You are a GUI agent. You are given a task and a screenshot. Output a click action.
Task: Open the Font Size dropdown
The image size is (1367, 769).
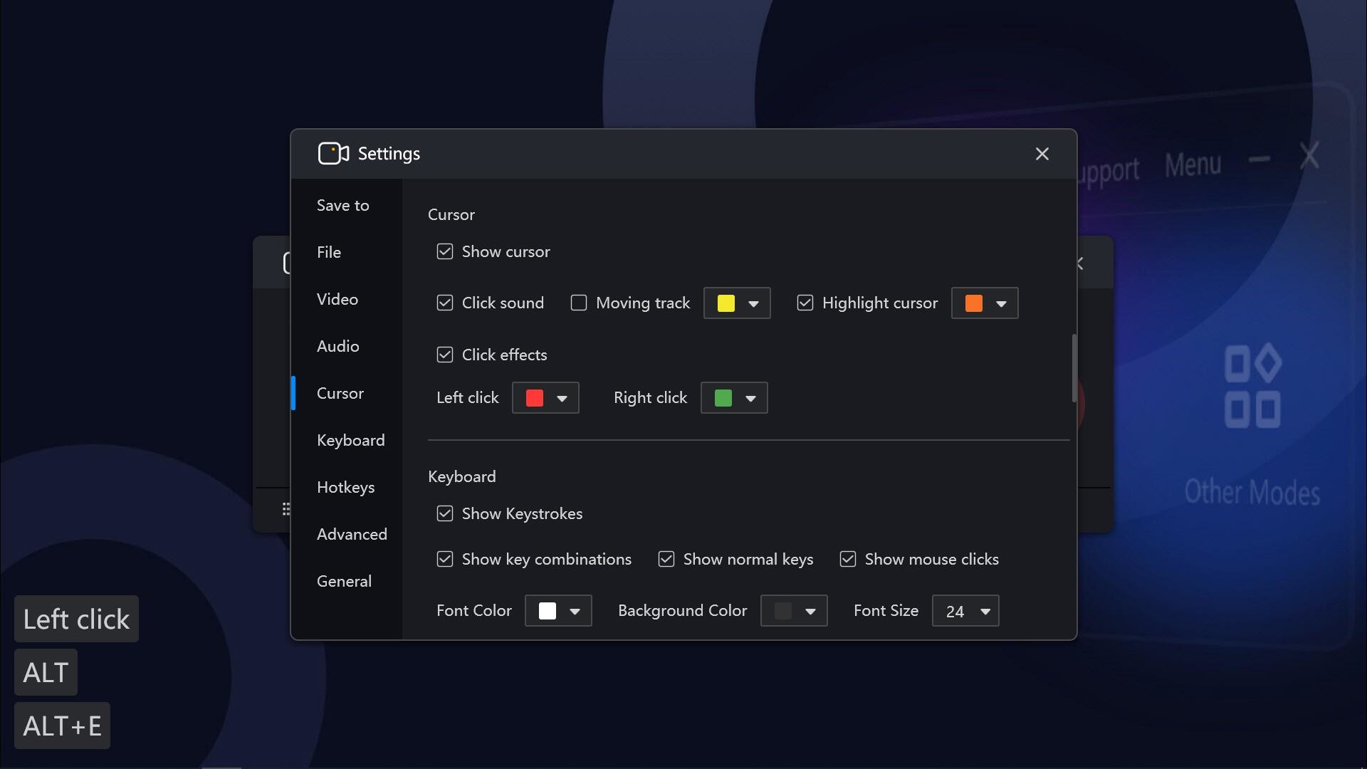(965, 610)
